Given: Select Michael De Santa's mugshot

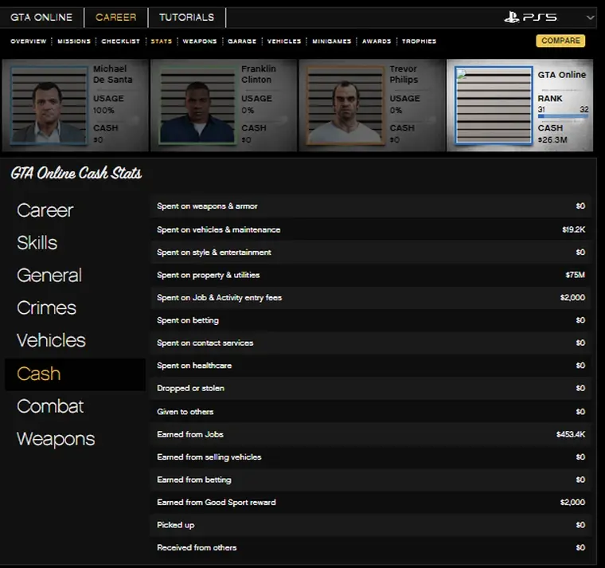Looking at the screenshot, I should pos(49,105).
